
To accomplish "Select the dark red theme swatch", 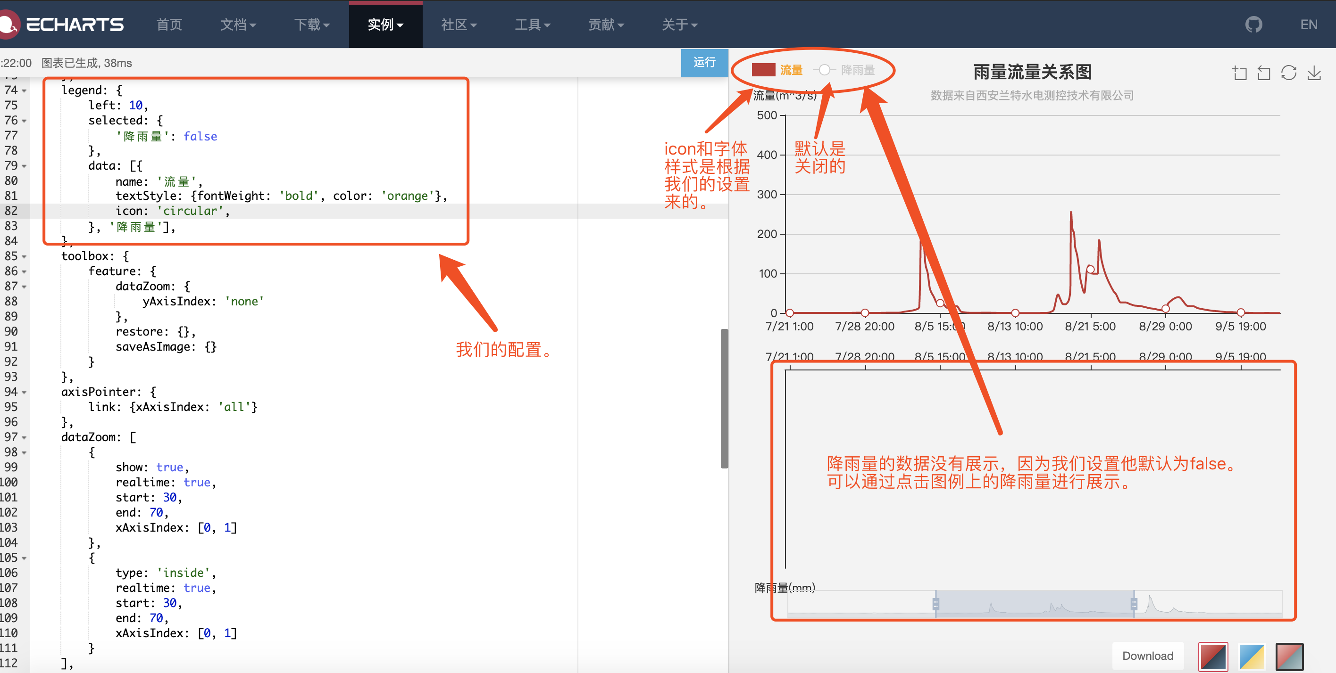I will [x=1212, y=657].
